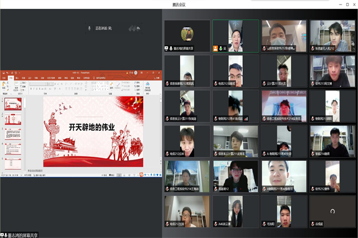
Task: Click the screen share icon on 董志鸿 tile
Action: point(167,49)
